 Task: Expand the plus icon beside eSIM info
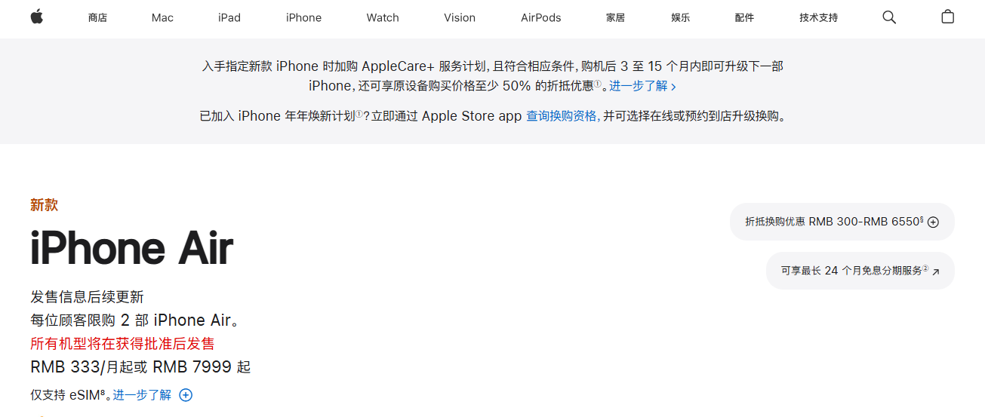click(186, 395)
